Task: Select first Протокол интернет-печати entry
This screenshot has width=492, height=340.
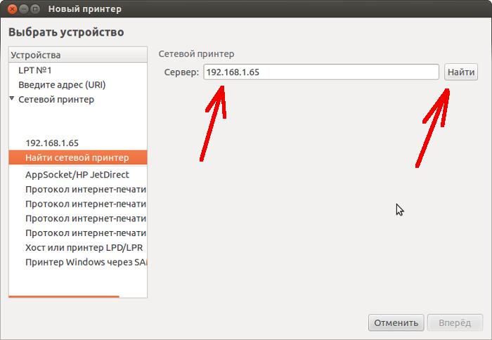Action: (86, 189)
